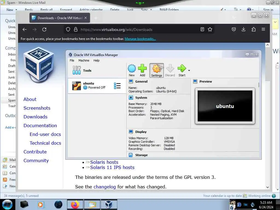Image resolution: width=280 pixels, height=210 pixels.
Task: Click the VirtualBox cube icon on the taskbar
Action: [x=109, y=205]
